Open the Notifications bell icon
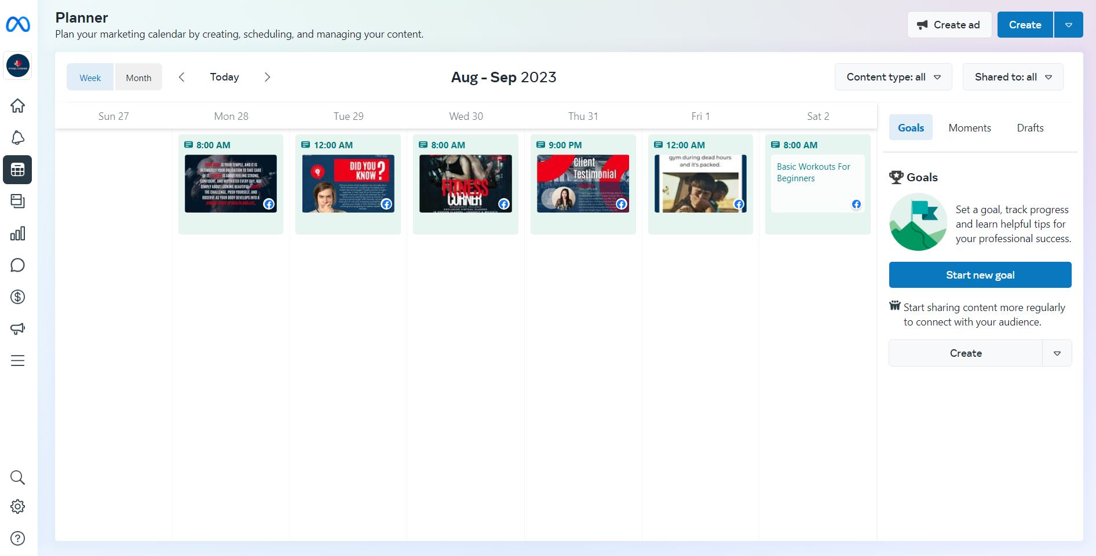The width and height of the screenshot is (1096, 556). click(x=18, y=138)
